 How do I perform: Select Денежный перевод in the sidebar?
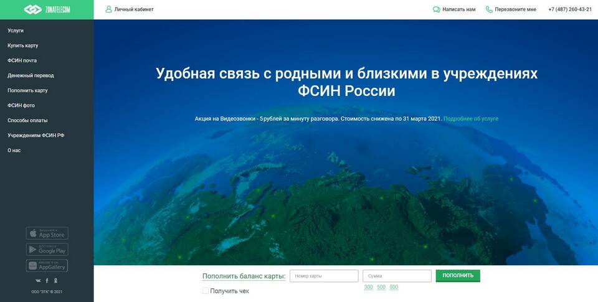tap(31, 75)
